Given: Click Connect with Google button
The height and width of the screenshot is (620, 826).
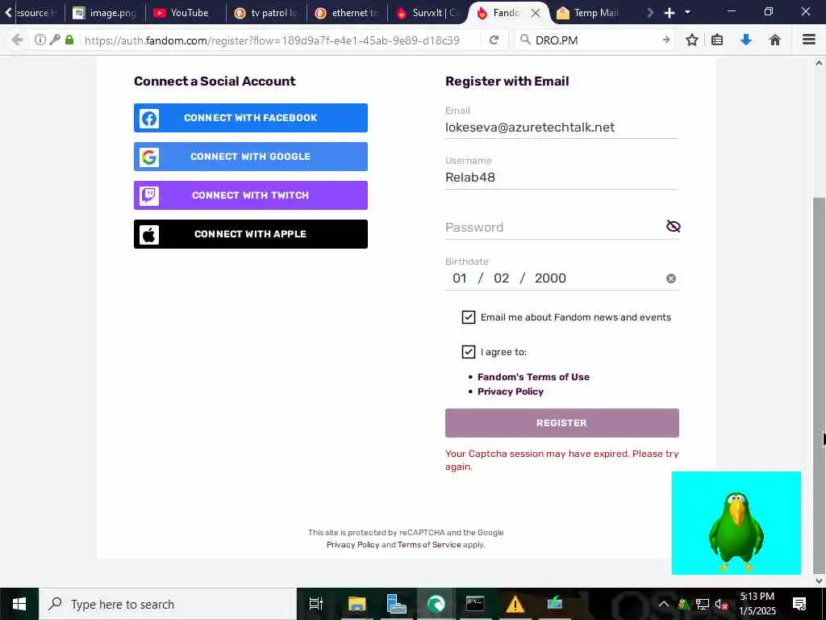Looking at the screenshot, I should tap(251, 157).
